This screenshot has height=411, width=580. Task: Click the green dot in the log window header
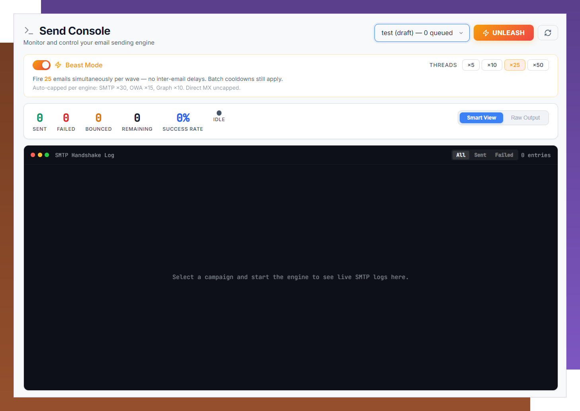(x=47, y=155)
